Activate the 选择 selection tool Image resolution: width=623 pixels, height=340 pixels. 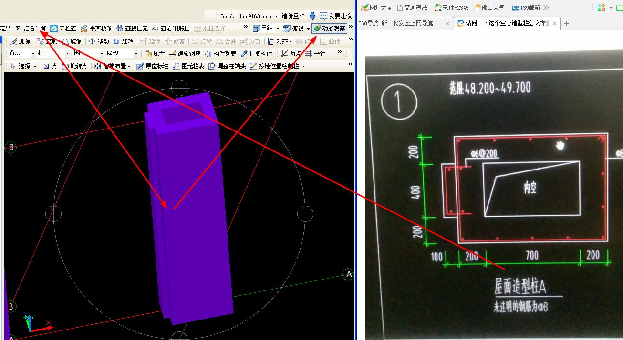21,66
